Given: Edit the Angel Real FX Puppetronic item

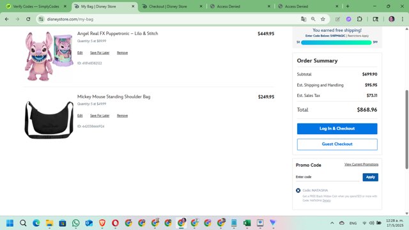Looking at the screenshot, I should 80,52.
